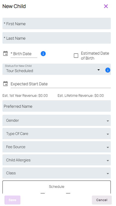Screen dimensions: 116x206
Task: Open the Expected Start Date calendar icon
Action: 5,84
